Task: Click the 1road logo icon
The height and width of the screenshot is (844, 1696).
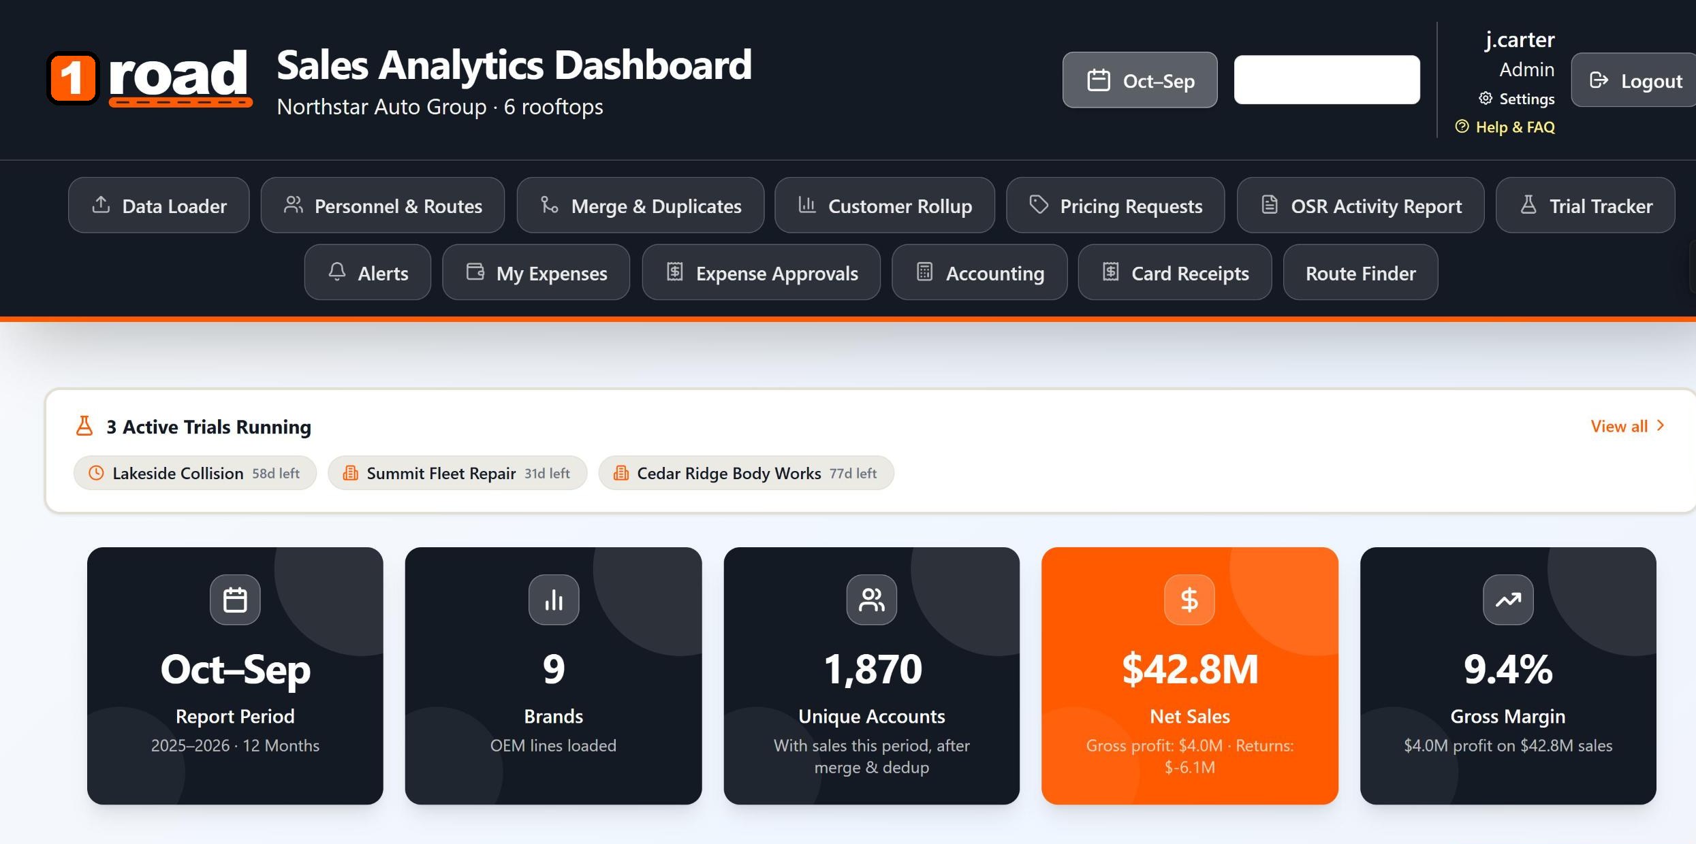Action: point(74,78)
